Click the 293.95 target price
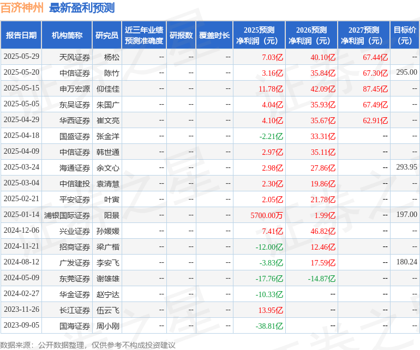 [x=406, y=167]
